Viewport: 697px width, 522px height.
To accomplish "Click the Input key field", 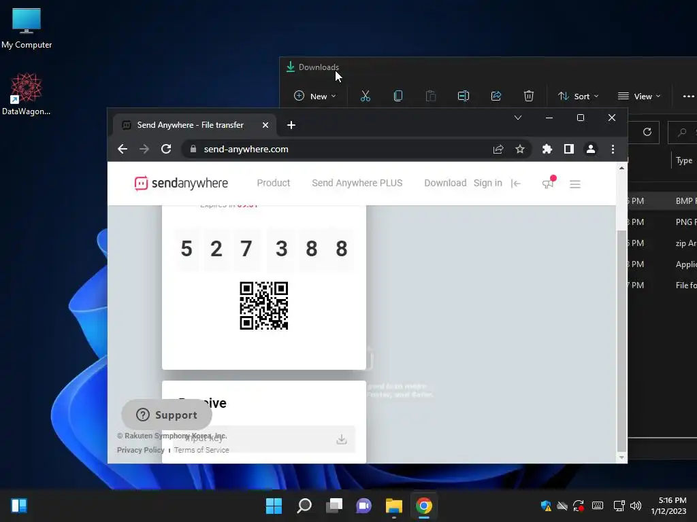I will (x=263, y=439).
